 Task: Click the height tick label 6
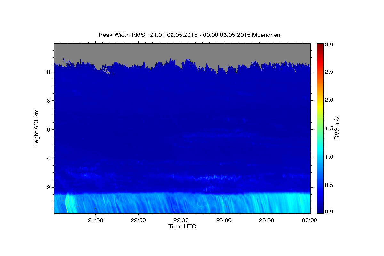point(48,129)
